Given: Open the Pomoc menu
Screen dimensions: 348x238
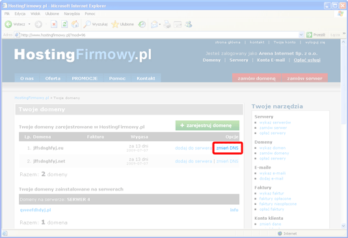Looking at the screenshot, I should [90, 14].
